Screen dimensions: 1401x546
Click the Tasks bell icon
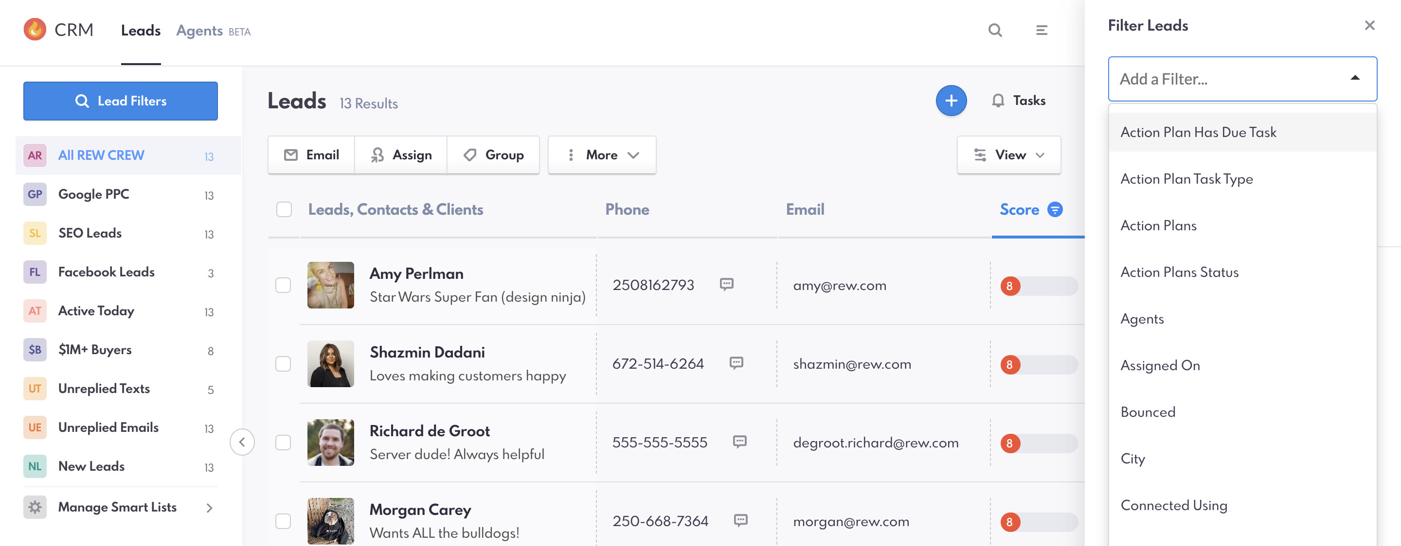(x=997, y=101)
